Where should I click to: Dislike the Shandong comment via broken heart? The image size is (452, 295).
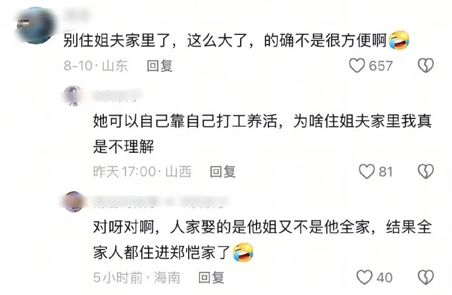coord(426,65)
